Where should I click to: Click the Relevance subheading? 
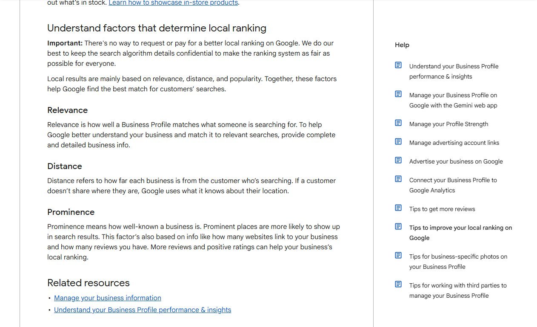tap(67, 110)
